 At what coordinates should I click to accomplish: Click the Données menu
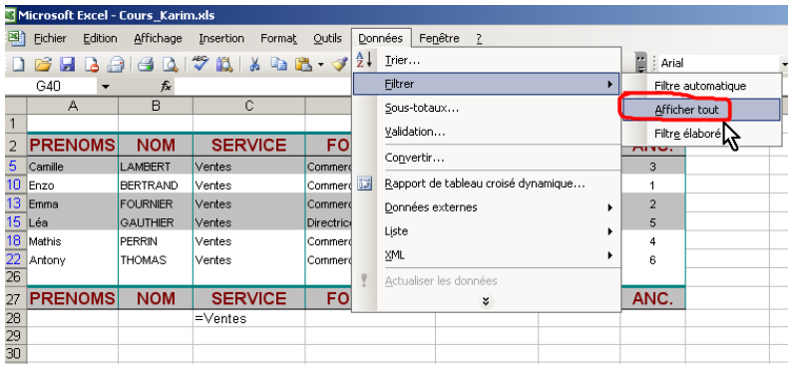pos(380,39)
